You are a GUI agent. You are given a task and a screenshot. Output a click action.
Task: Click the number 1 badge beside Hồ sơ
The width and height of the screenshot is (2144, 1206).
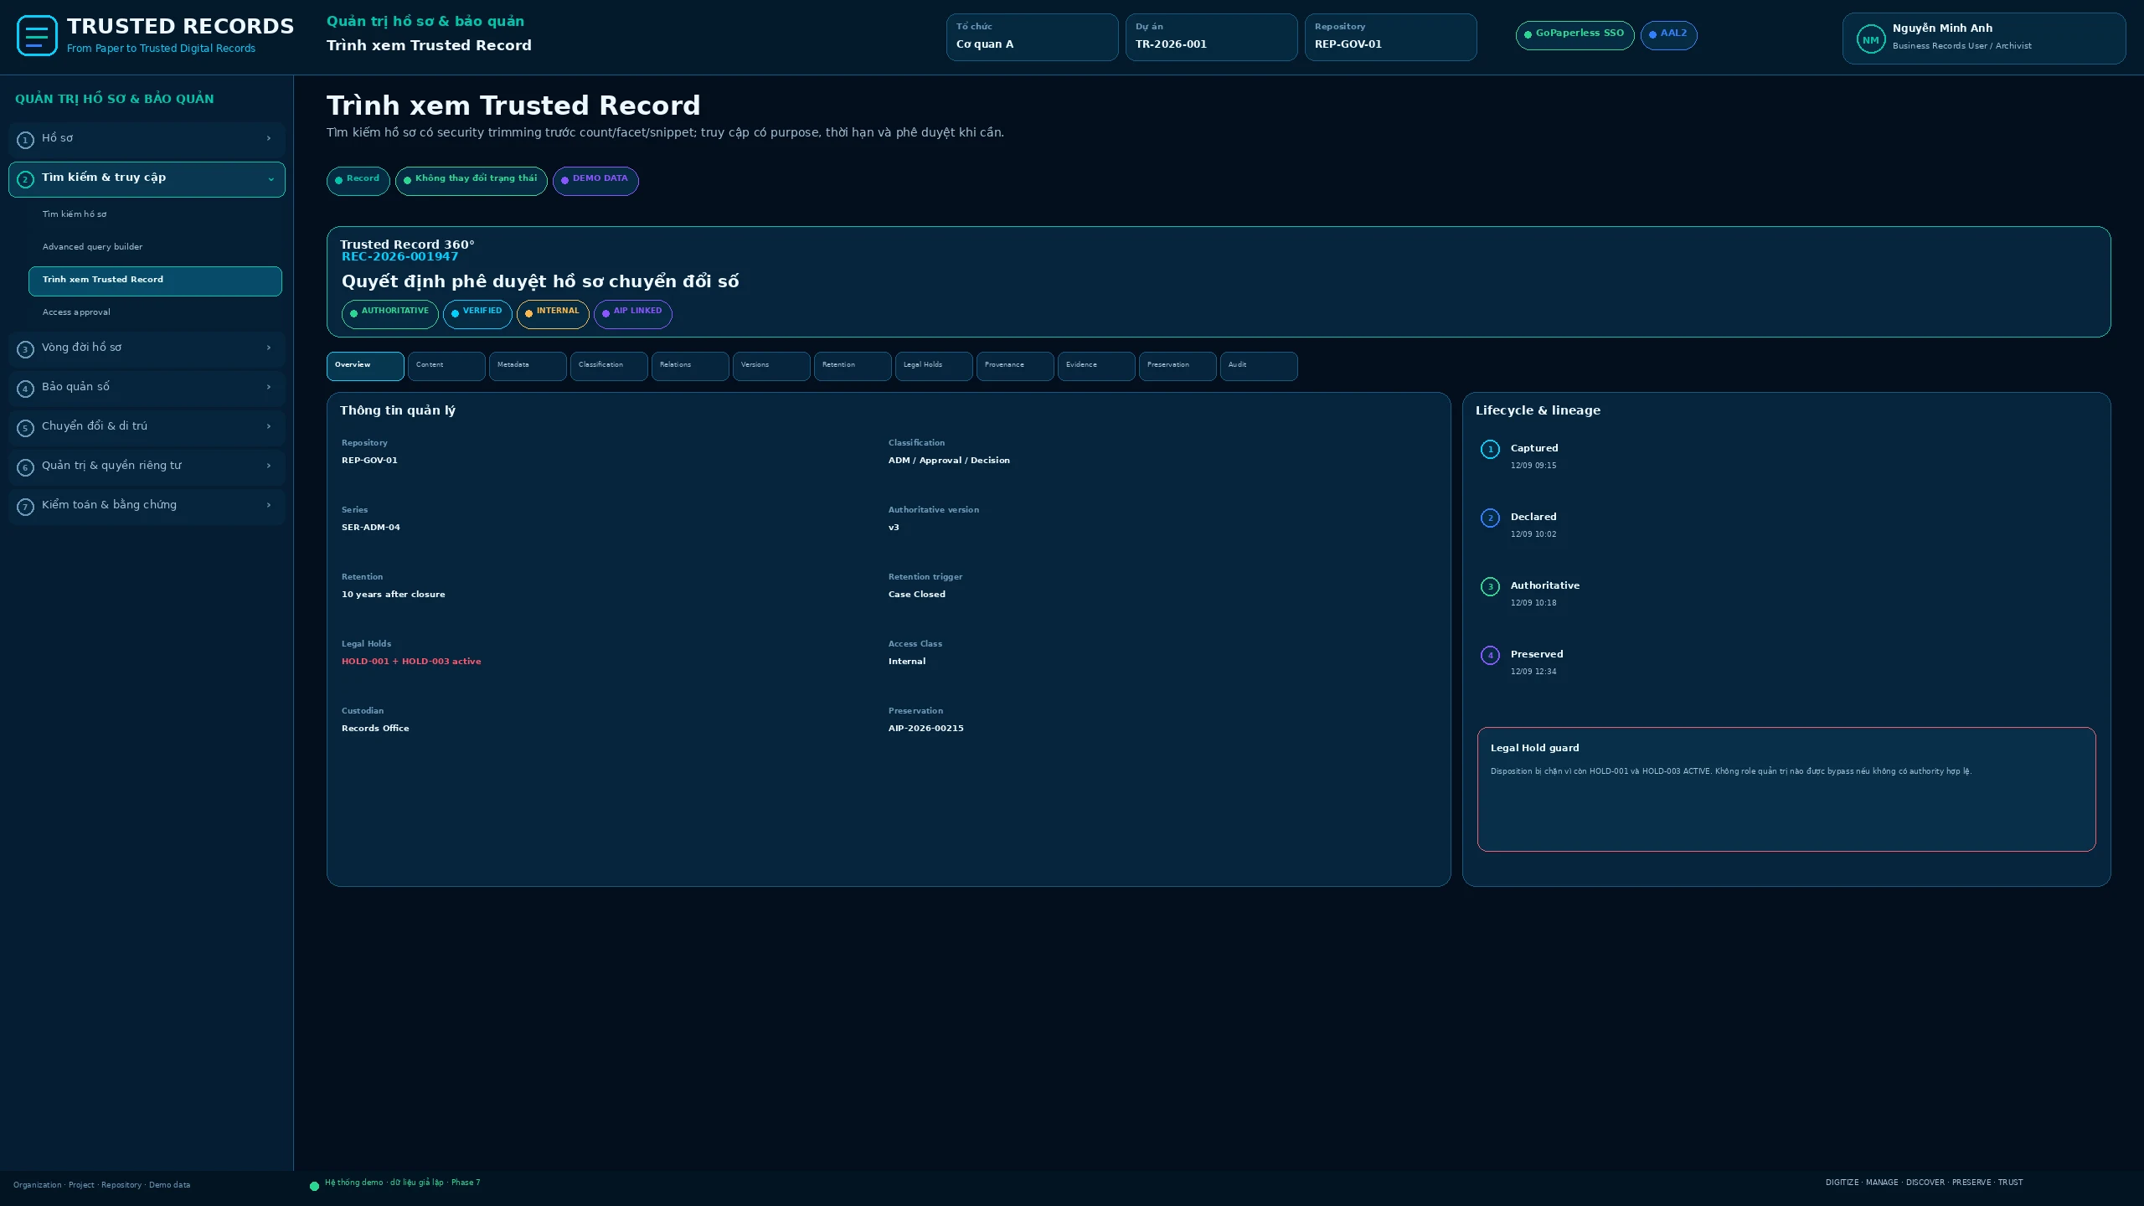pos(25,140)
